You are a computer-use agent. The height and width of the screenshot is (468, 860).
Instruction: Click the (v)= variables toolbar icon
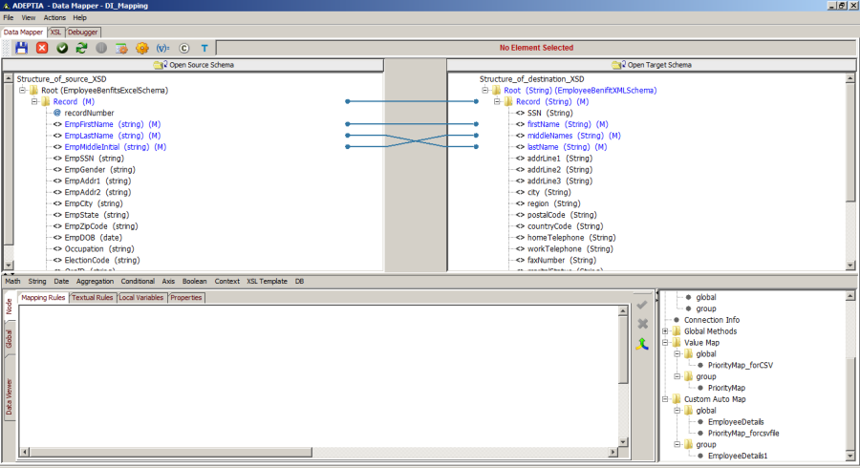point(162,48)
